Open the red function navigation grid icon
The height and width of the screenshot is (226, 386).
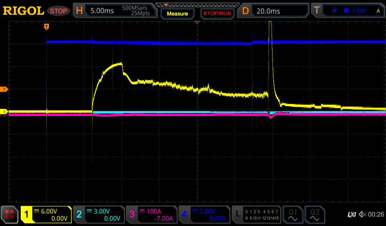pos(10,215)
